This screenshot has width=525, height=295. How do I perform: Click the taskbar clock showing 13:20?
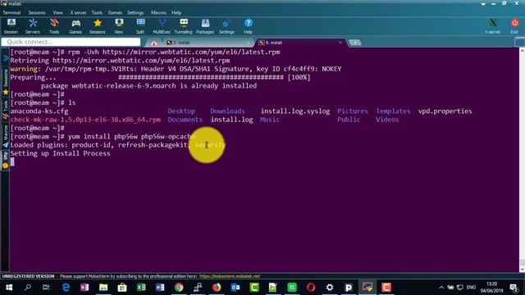tap(491, 288)
